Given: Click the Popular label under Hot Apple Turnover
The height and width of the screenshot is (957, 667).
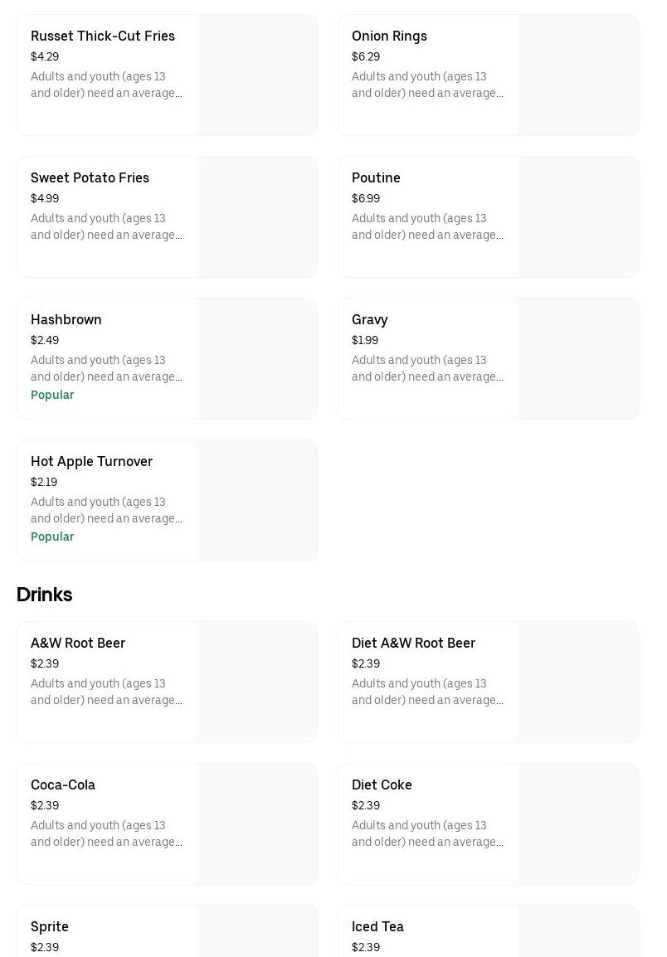Looking at the screenshot, I should coord(52,537).
